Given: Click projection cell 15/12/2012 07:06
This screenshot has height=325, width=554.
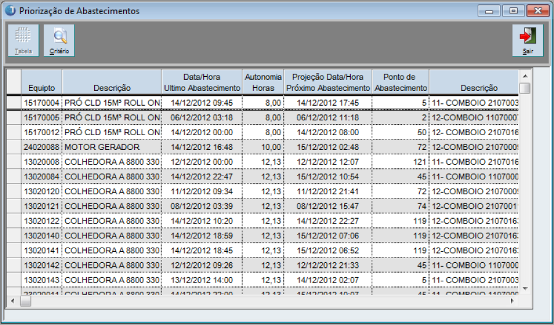Looking at the screenshot, I should 328,236.
